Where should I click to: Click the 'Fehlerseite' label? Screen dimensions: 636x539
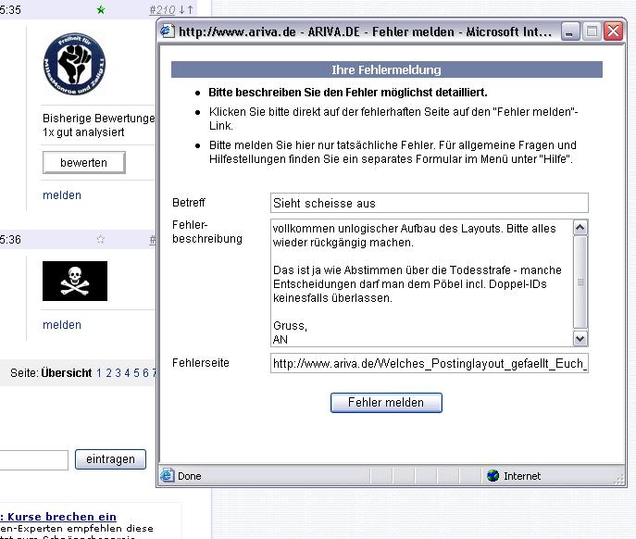[201, 362]
